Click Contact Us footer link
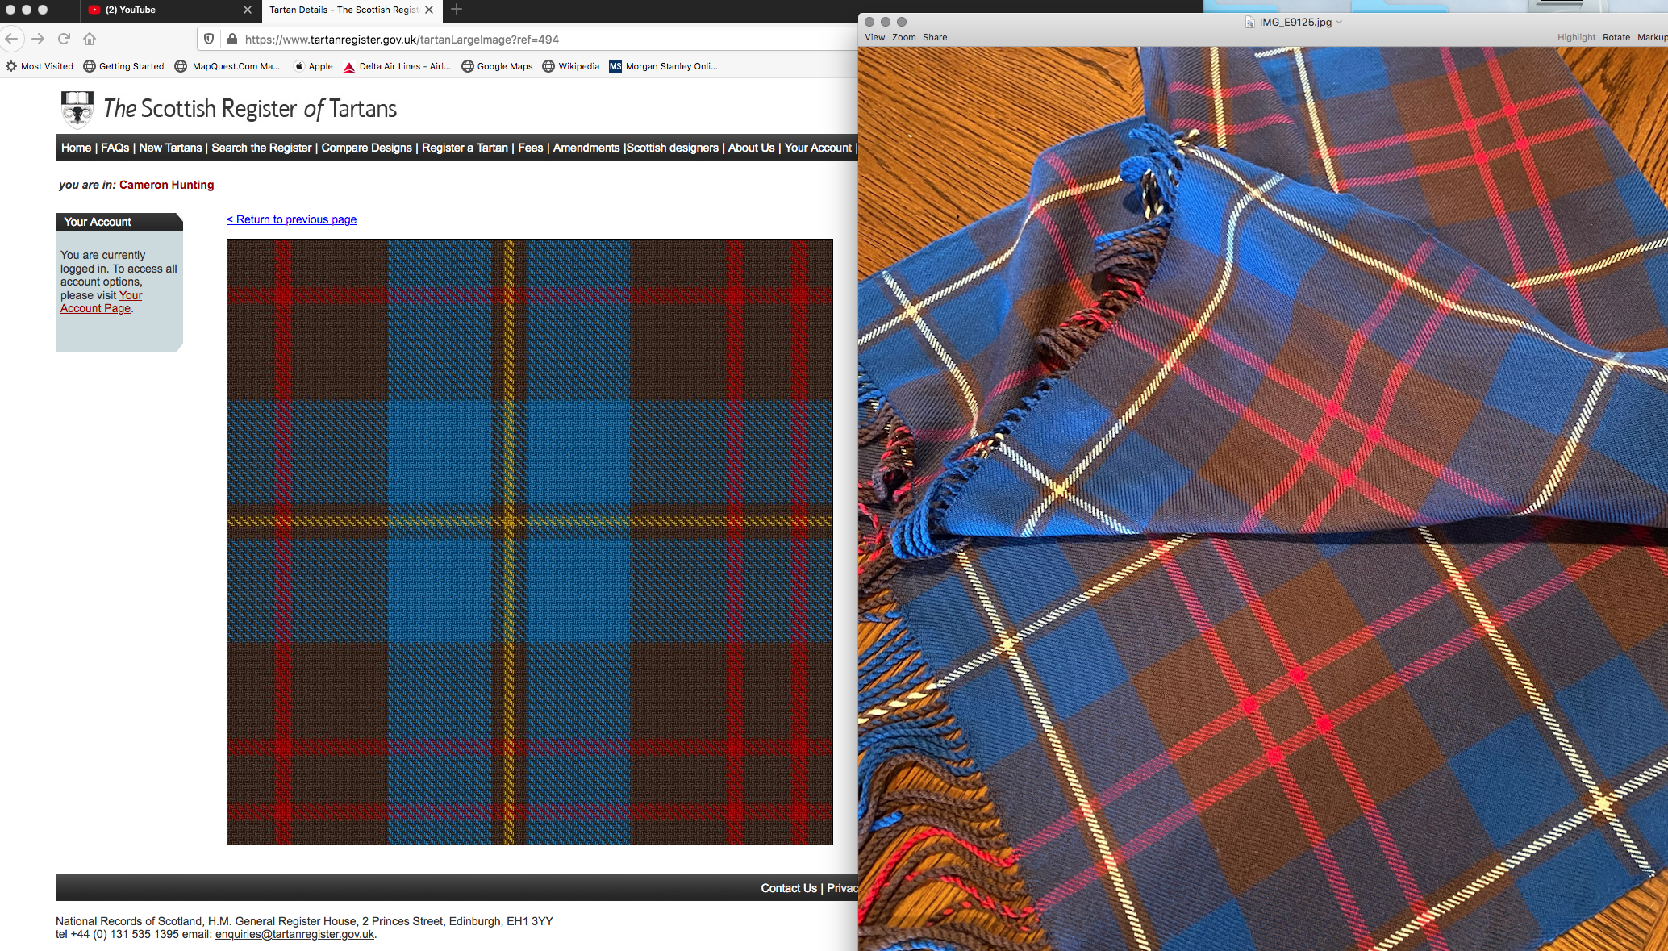 tap(789, 888)
